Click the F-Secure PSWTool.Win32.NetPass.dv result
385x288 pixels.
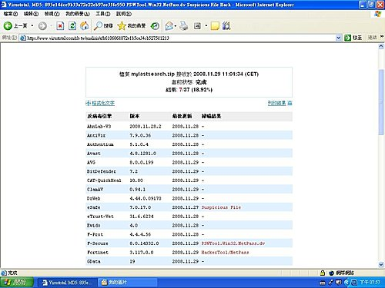(233, 243)
